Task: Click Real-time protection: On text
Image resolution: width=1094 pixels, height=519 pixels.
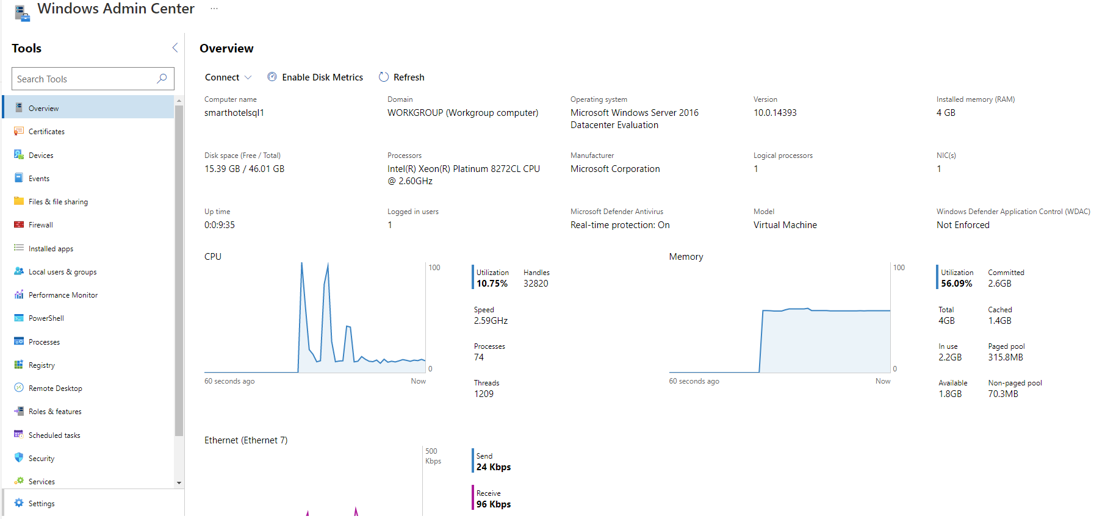Action: (620, 225)
